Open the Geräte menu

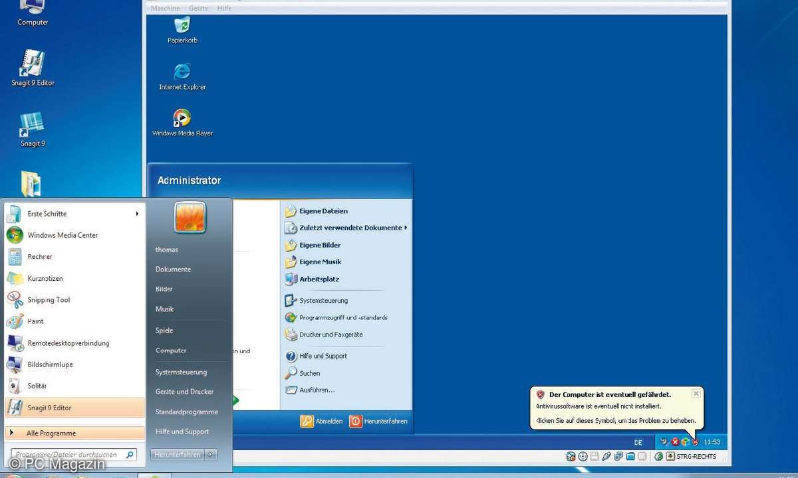(x=199, y=8)
